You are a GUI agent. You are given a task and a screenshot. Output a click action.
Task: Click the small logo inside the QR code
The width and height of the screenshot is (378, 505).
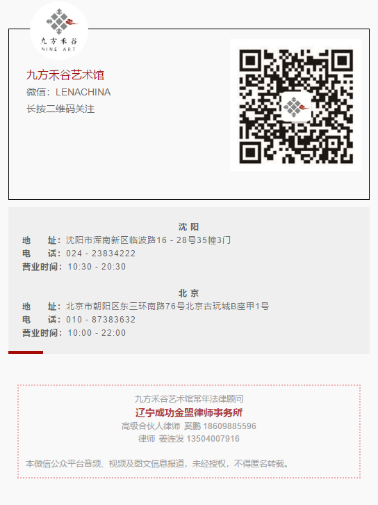296,107
